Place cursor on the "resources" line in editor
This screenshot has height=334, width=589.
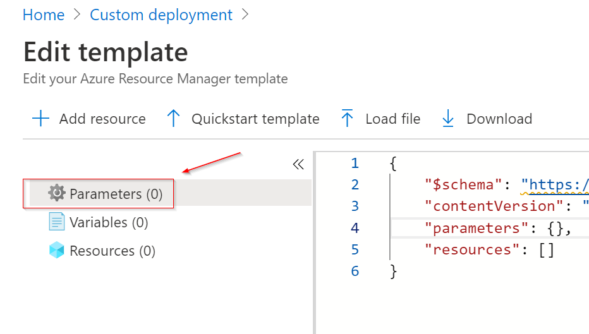tap(489, 249)
